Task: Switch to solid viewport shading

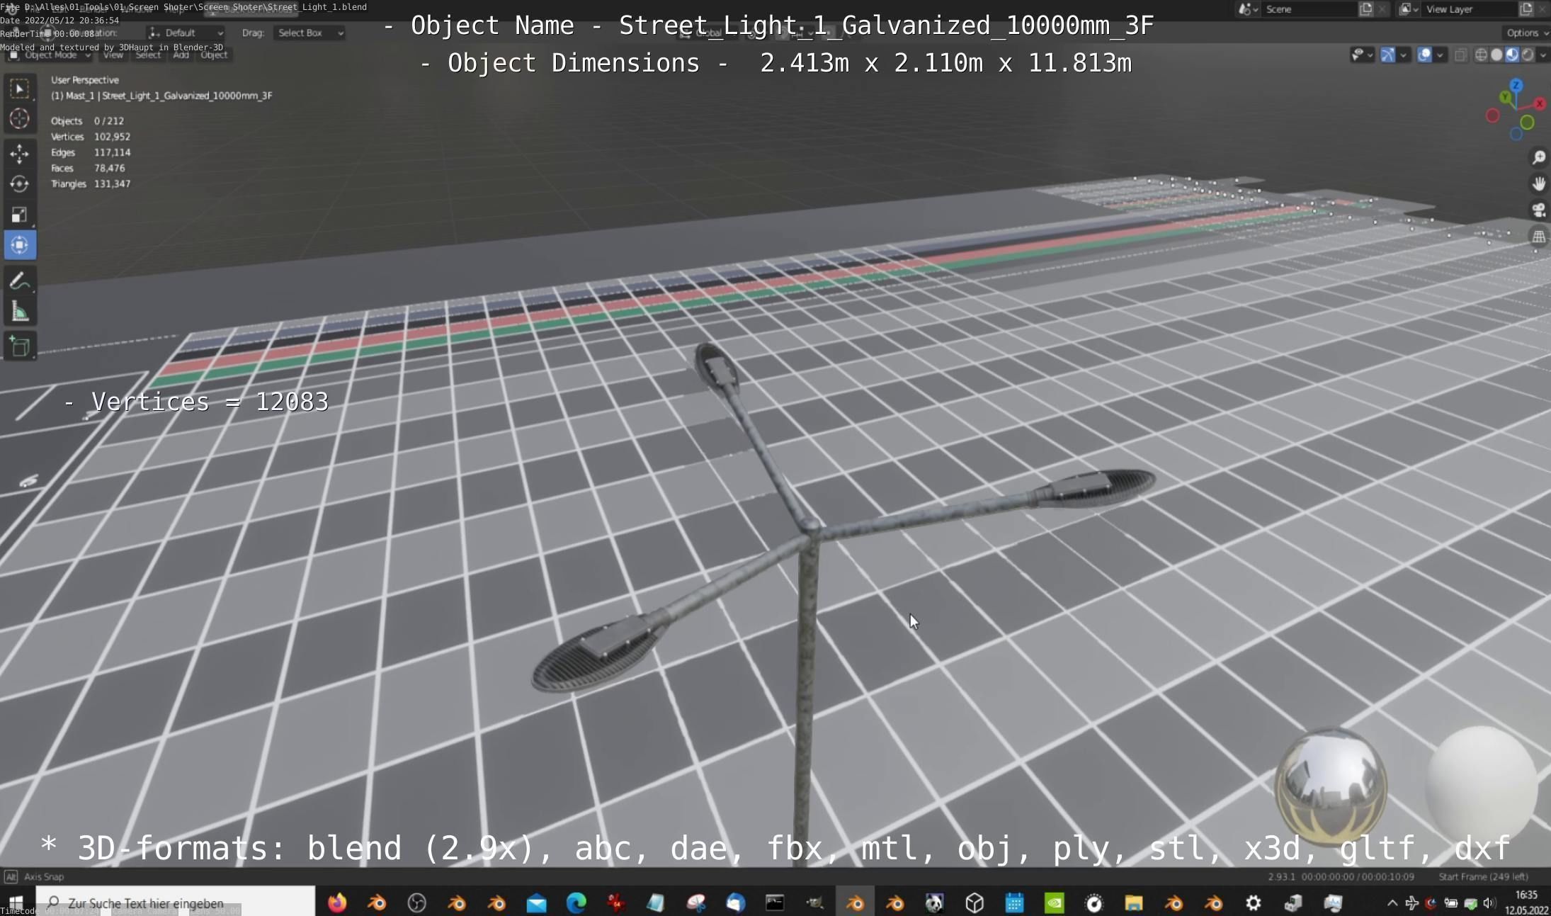Action: [x=1496, y=55]
